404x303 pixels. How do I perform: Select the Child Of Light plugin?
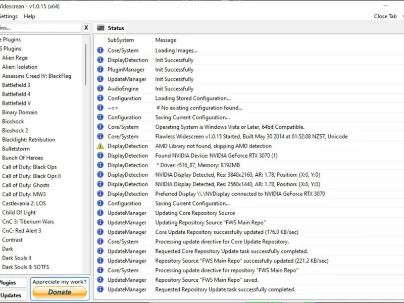(x=19, y=213)
